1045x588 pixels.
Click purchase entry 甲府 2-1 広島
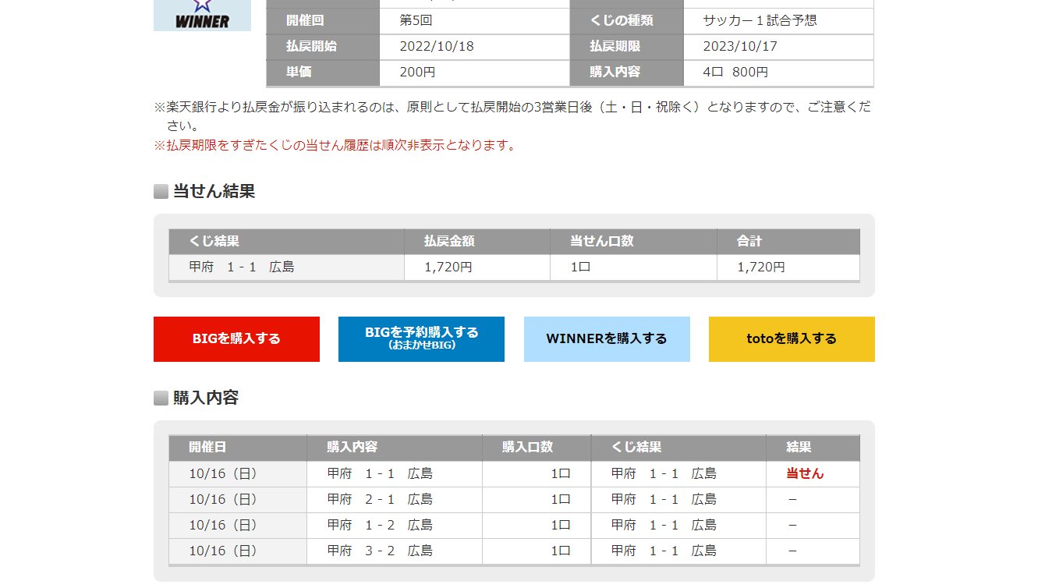[380, 499]
